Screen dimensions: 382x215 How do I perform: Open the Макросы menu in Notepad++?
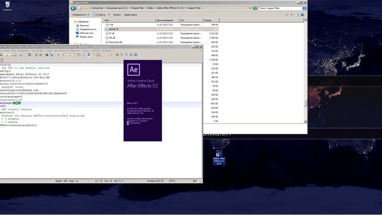point(75,51)
